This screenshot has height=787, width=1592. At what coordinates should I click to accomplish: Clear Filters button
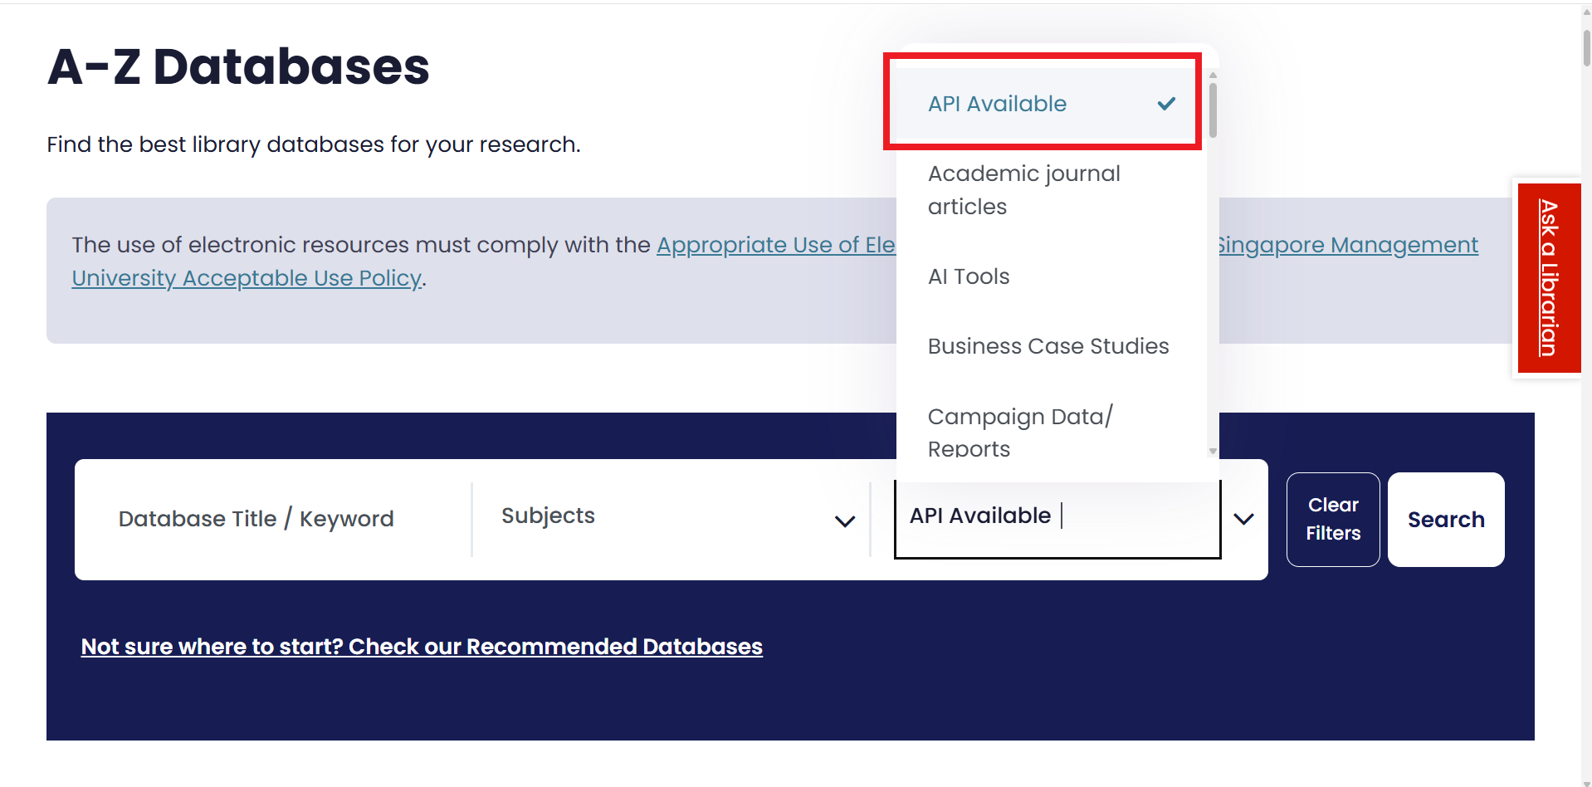tap(1333, 520)
